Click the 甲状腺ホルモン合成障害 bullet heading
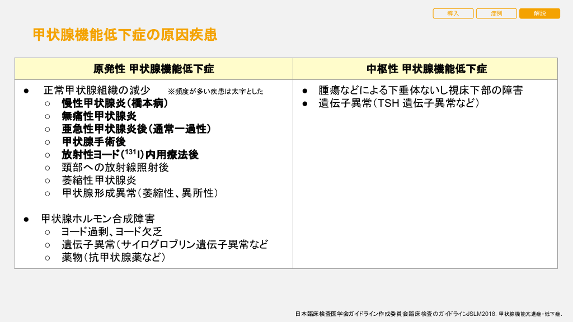The height and width of the screenshot is (322, 573). 98,219
